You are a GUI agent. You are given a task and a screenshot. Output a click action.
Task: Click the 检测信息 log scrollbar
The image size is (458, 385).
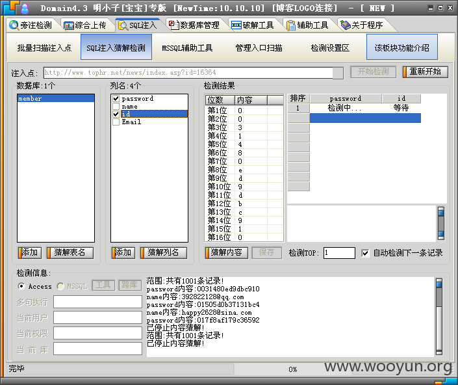point(439,317)
